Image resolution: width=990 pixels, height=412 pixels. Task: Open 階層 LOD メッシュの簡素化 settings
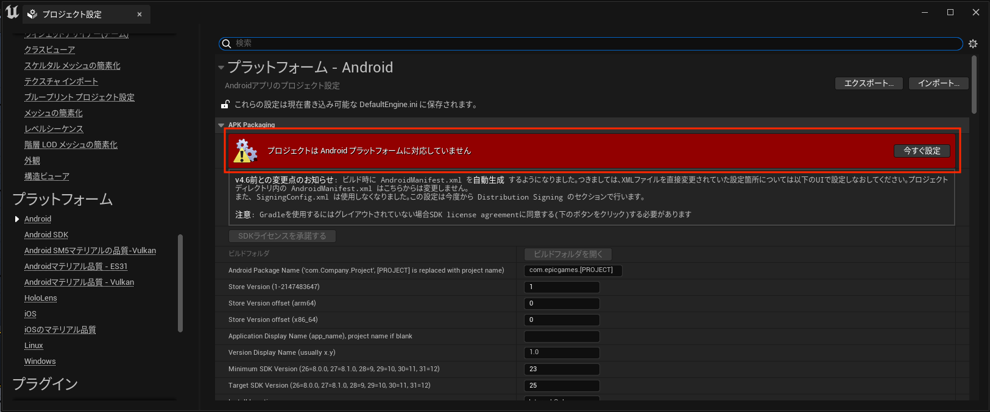click(71, 145)
